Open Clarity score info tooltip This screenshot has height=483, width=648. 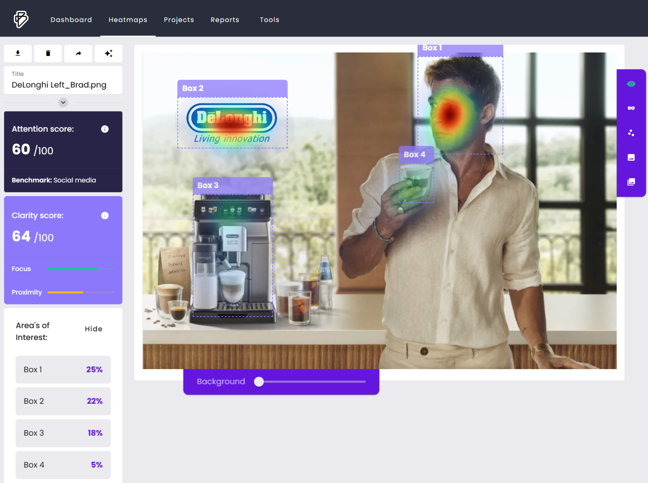tap(105, 215)
